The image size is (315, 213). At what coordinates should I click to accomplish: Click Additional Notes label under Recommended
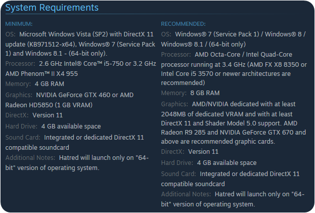coord(186,194)
